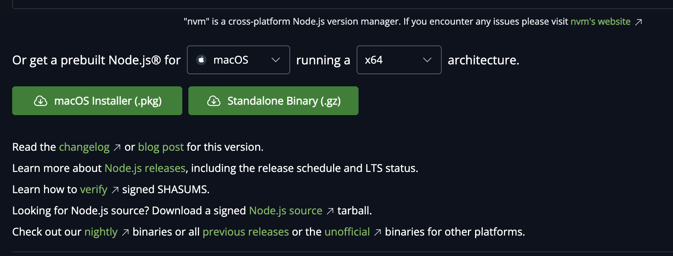Click the external arrow icon after nightly
Viewport: 673px width, 256px height.
pos(125,232)
